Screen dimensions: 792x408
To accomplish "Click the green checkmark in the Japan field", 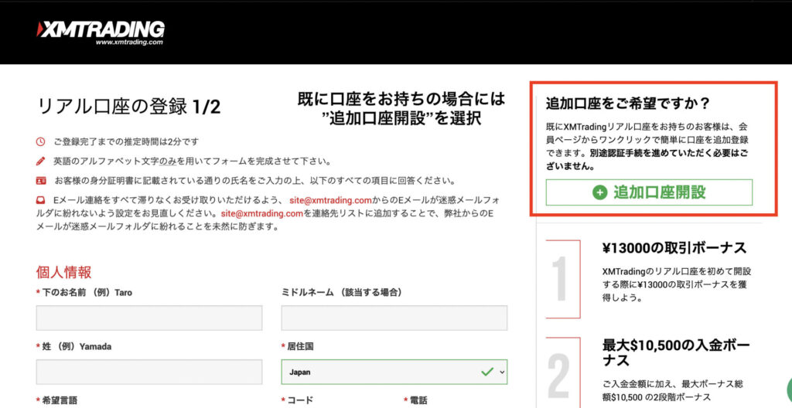I will [487, 372].
